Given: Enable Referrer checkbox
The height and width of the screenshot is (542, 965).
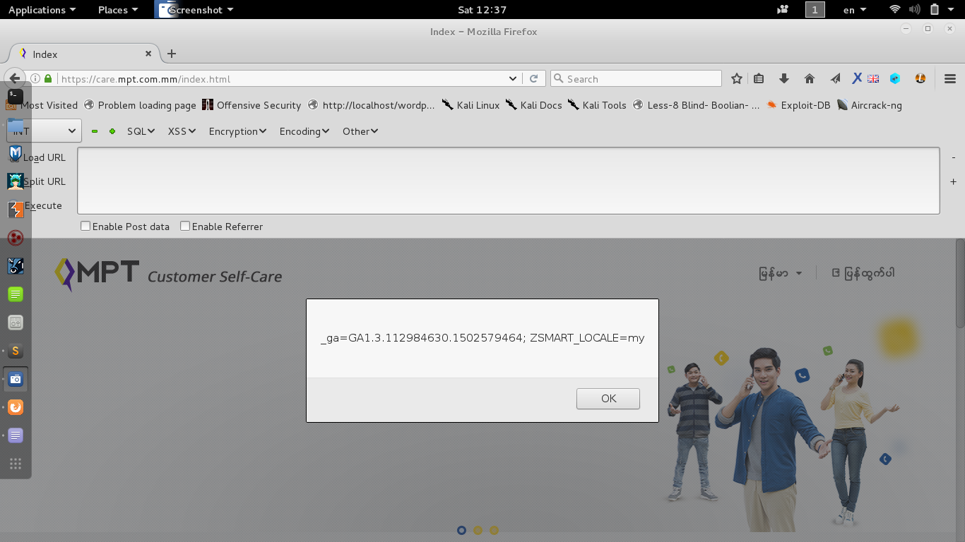Looking at the screenshot, I should (185, 227).
